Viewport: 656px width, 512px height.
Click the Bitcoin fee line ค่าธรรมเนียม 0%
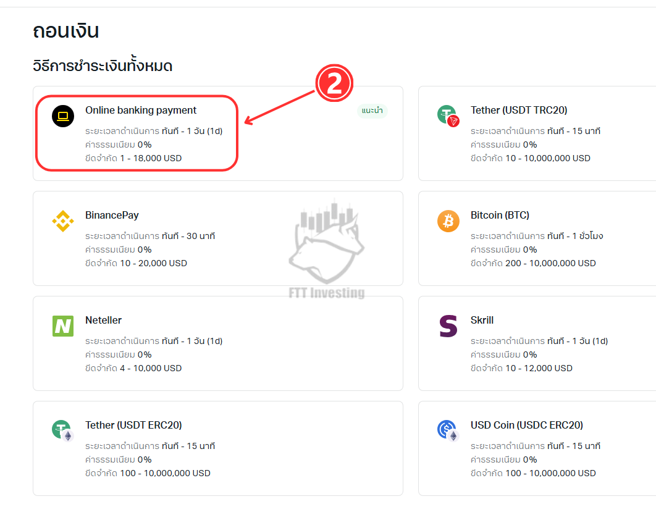(503, 250)
